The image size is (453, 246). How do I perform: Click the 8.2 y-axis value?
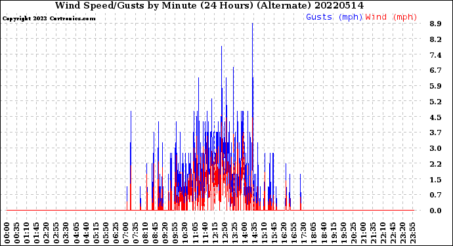[x=435, y=39]
